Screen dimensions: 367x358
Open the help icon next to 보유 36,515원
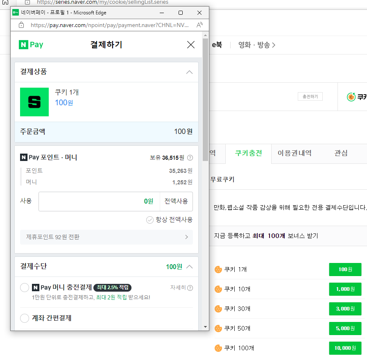[x=190, y=158]
